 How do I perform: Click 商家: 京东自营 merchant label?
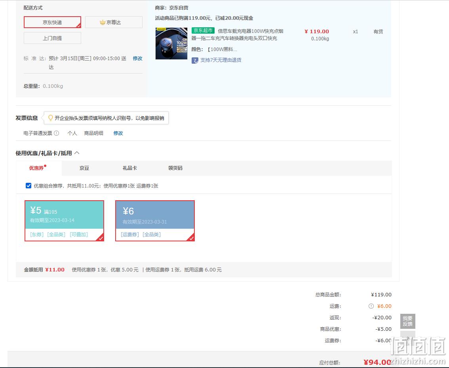click(x=171, y=8)
